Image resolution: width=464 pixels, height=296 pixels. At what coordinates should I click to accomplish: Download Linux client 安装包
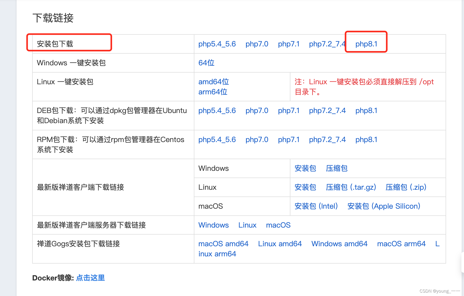point(305,187)
